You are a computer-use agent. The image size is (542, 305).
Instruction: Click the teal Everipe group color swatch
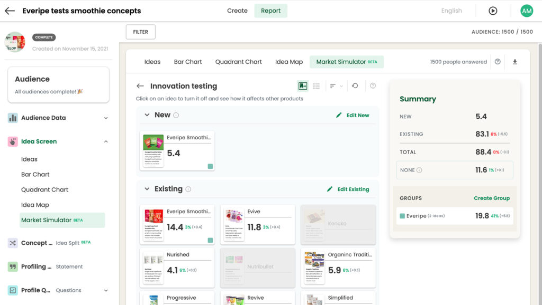tap(402, 216)
